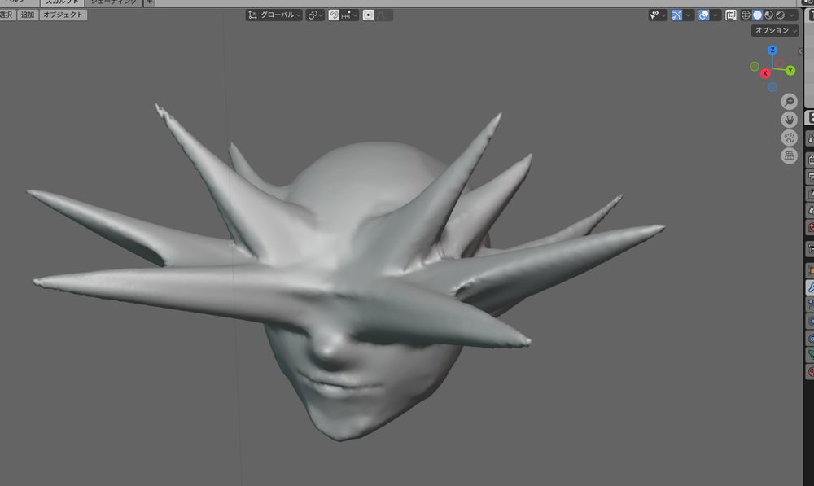This screenshot has height=486, width=814.
Task: Open the 追加 menu
Action: tap(28, 15)
